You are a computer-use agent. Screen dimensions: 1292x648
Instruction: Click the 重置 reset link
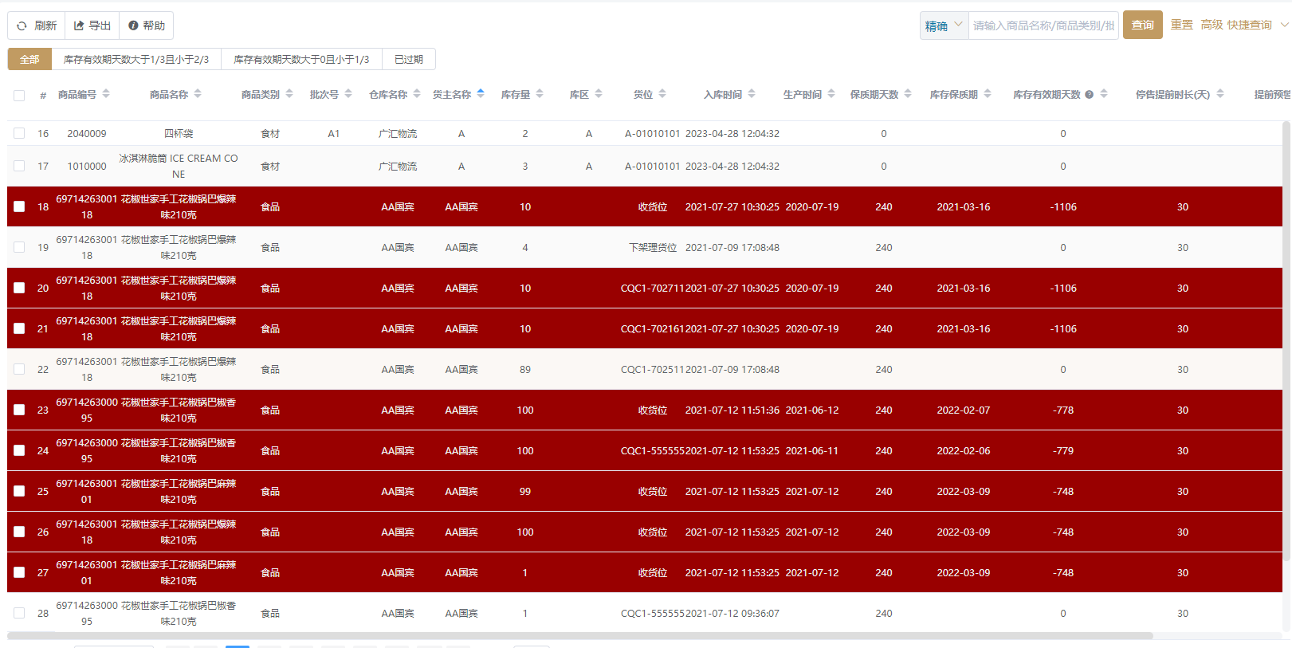point(1182,25)
